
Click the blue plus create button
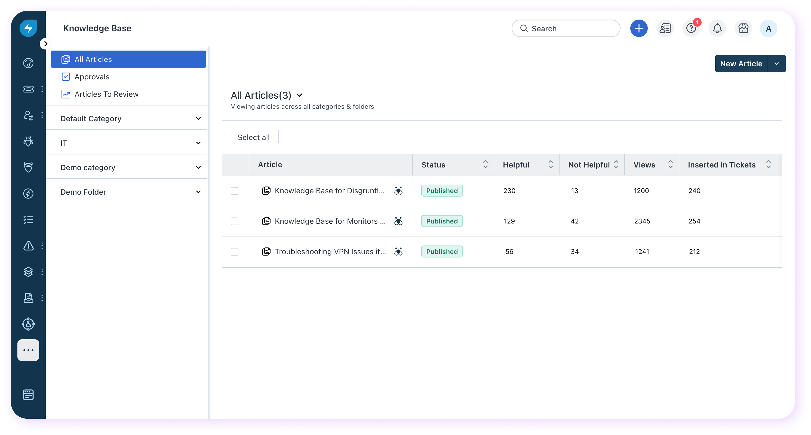tap(639, 29)
